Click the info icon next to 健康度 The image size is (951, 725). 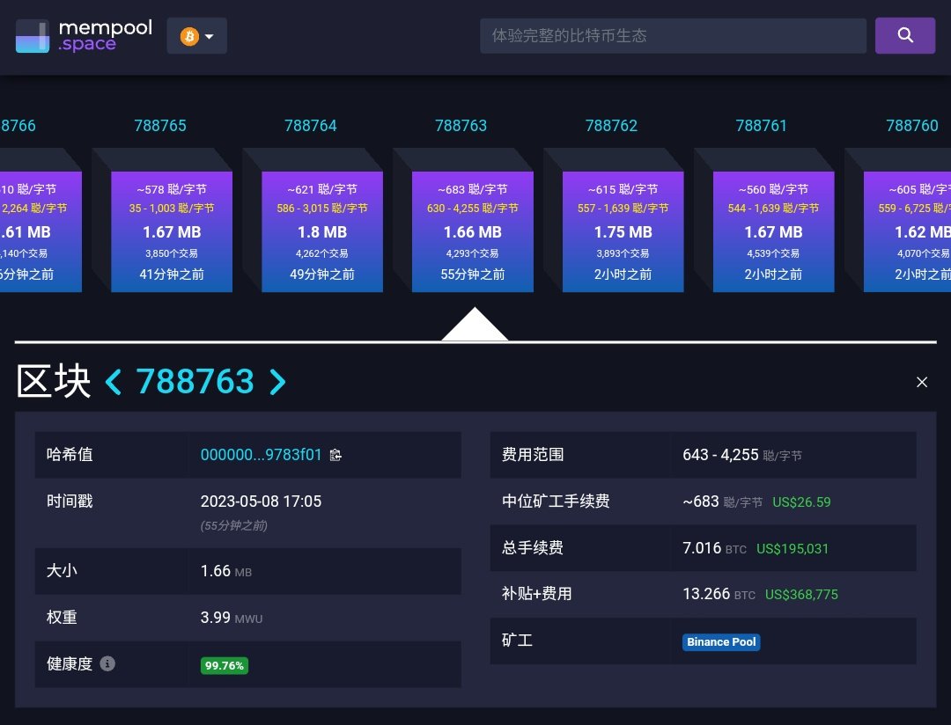(107, 663)
